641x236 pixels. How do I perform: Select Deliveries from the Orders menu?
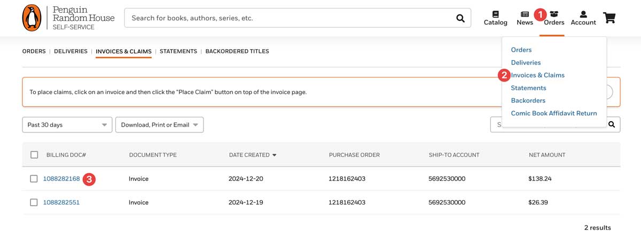[x=526, y=62]
